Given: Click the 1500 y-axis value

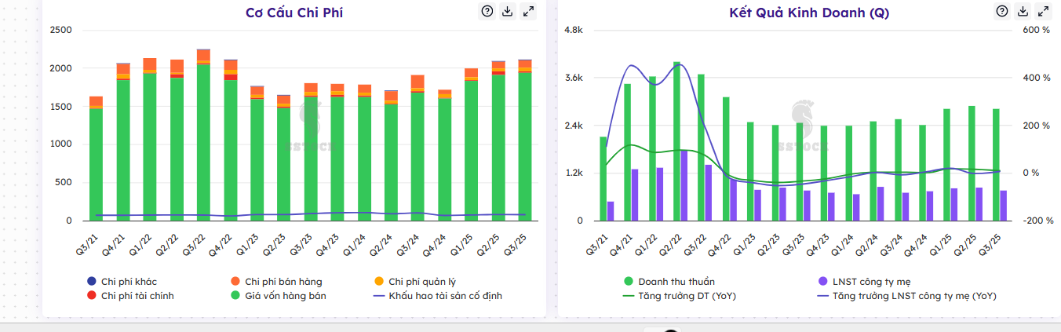Looking at the screenshot, I should (60, 106).
